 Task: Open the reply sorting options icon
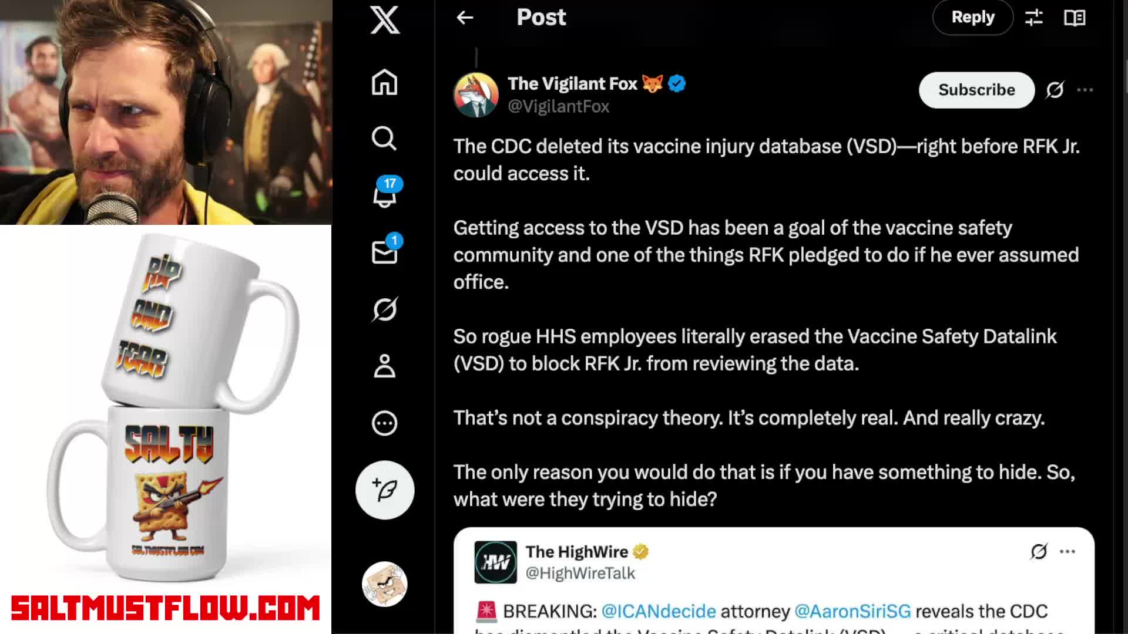(1034, 18)
